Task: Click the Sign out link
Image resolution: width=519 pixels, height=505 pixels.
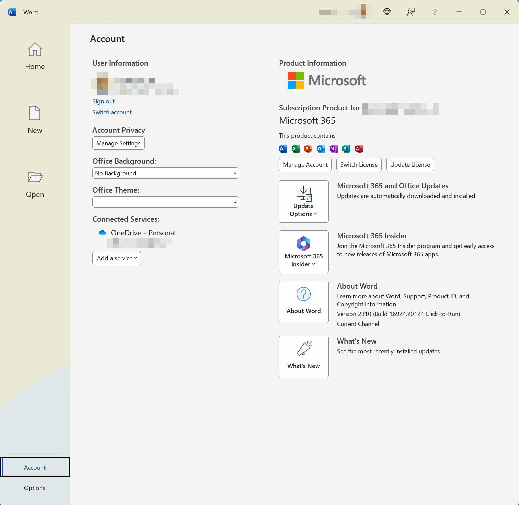Action: pos(103,101)
